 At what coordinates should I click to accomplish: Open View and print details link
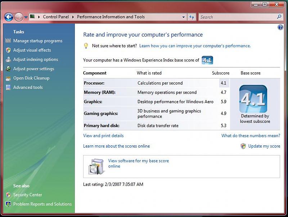103,136
